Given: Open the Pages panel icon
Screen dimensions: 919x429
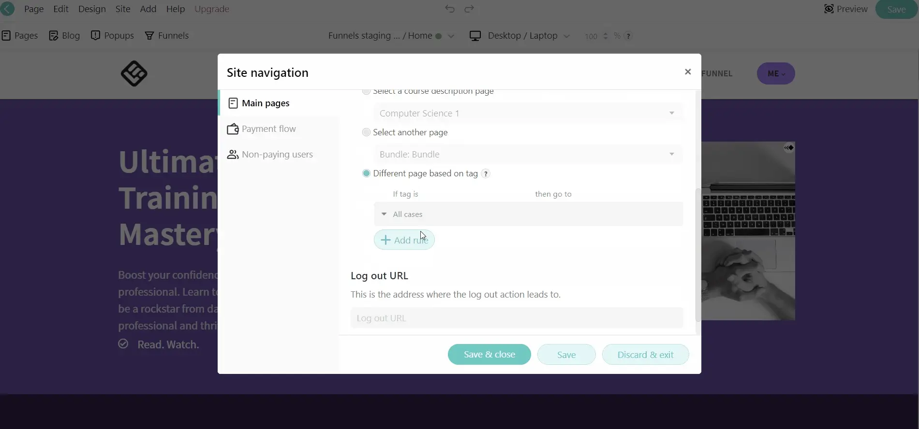Looking at the screenshot, I should pos(6,36).
